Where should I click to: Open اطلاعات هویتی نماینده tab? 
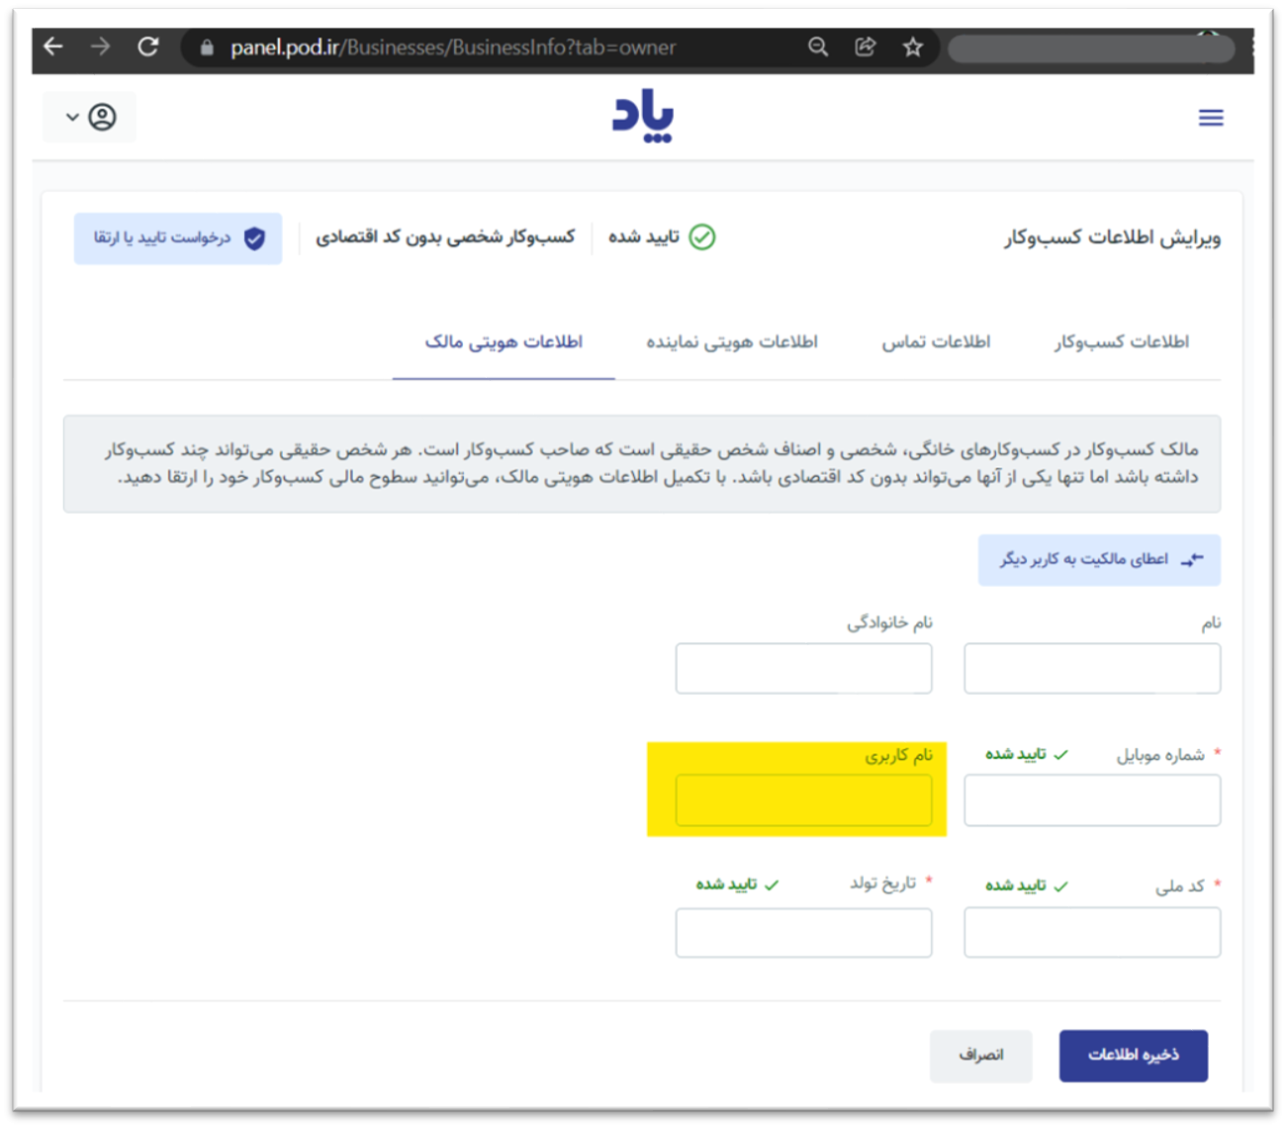point(732,342)
